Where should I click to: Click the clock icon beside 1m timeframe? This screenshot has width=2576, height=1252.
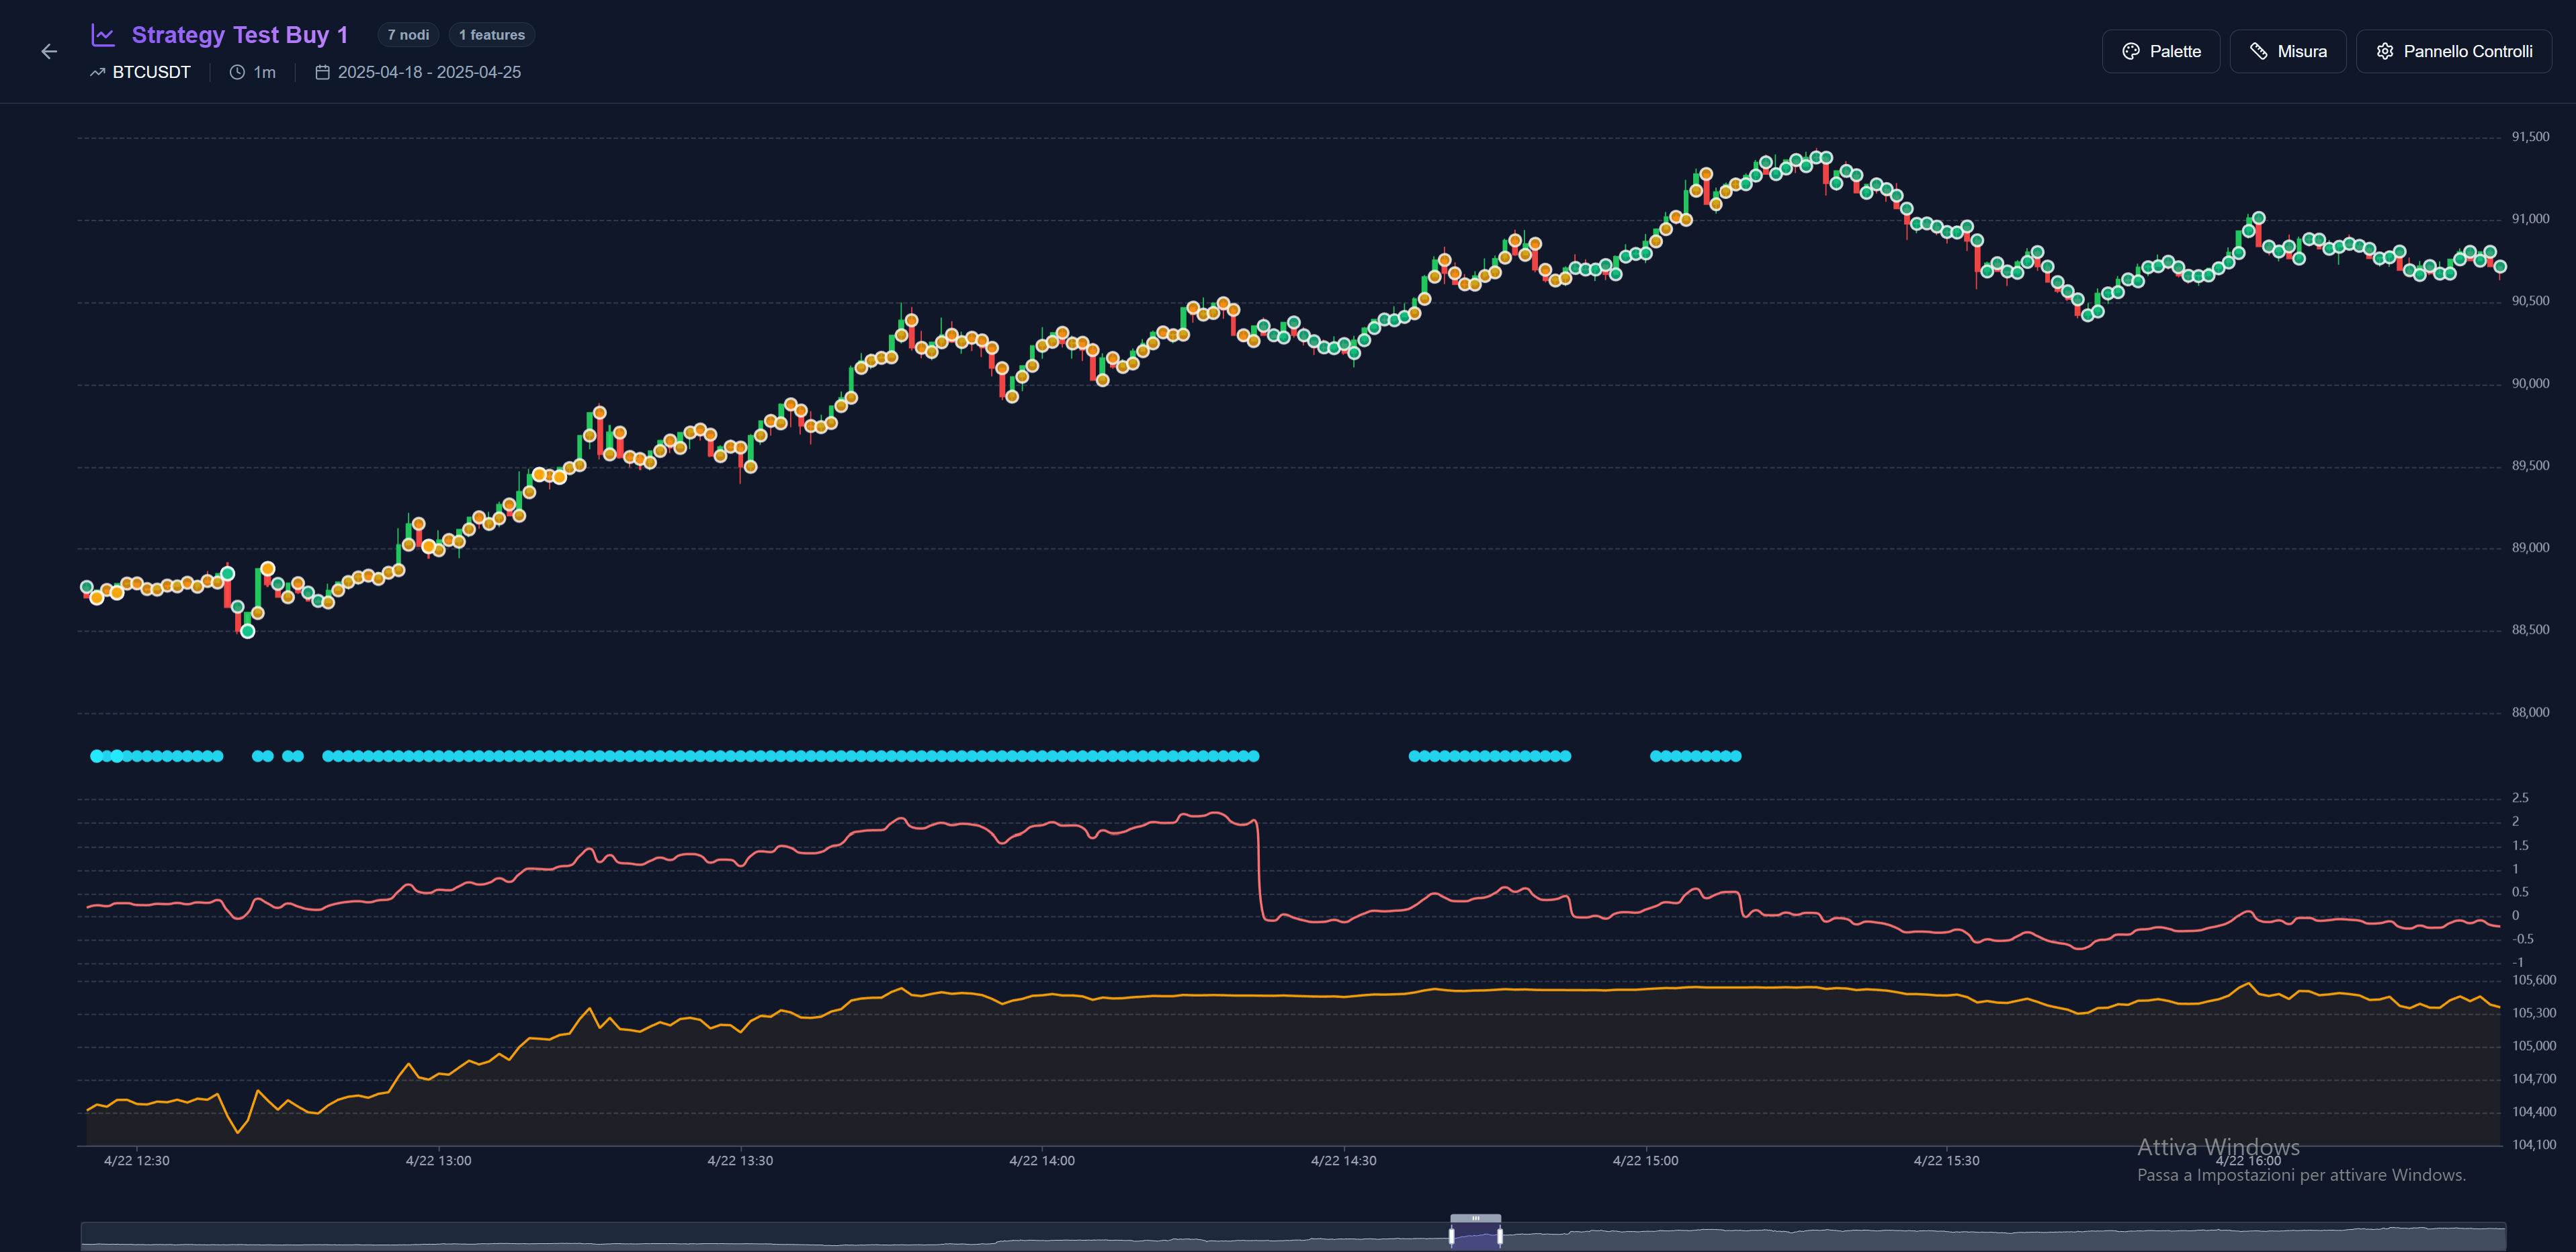point(237,72)
